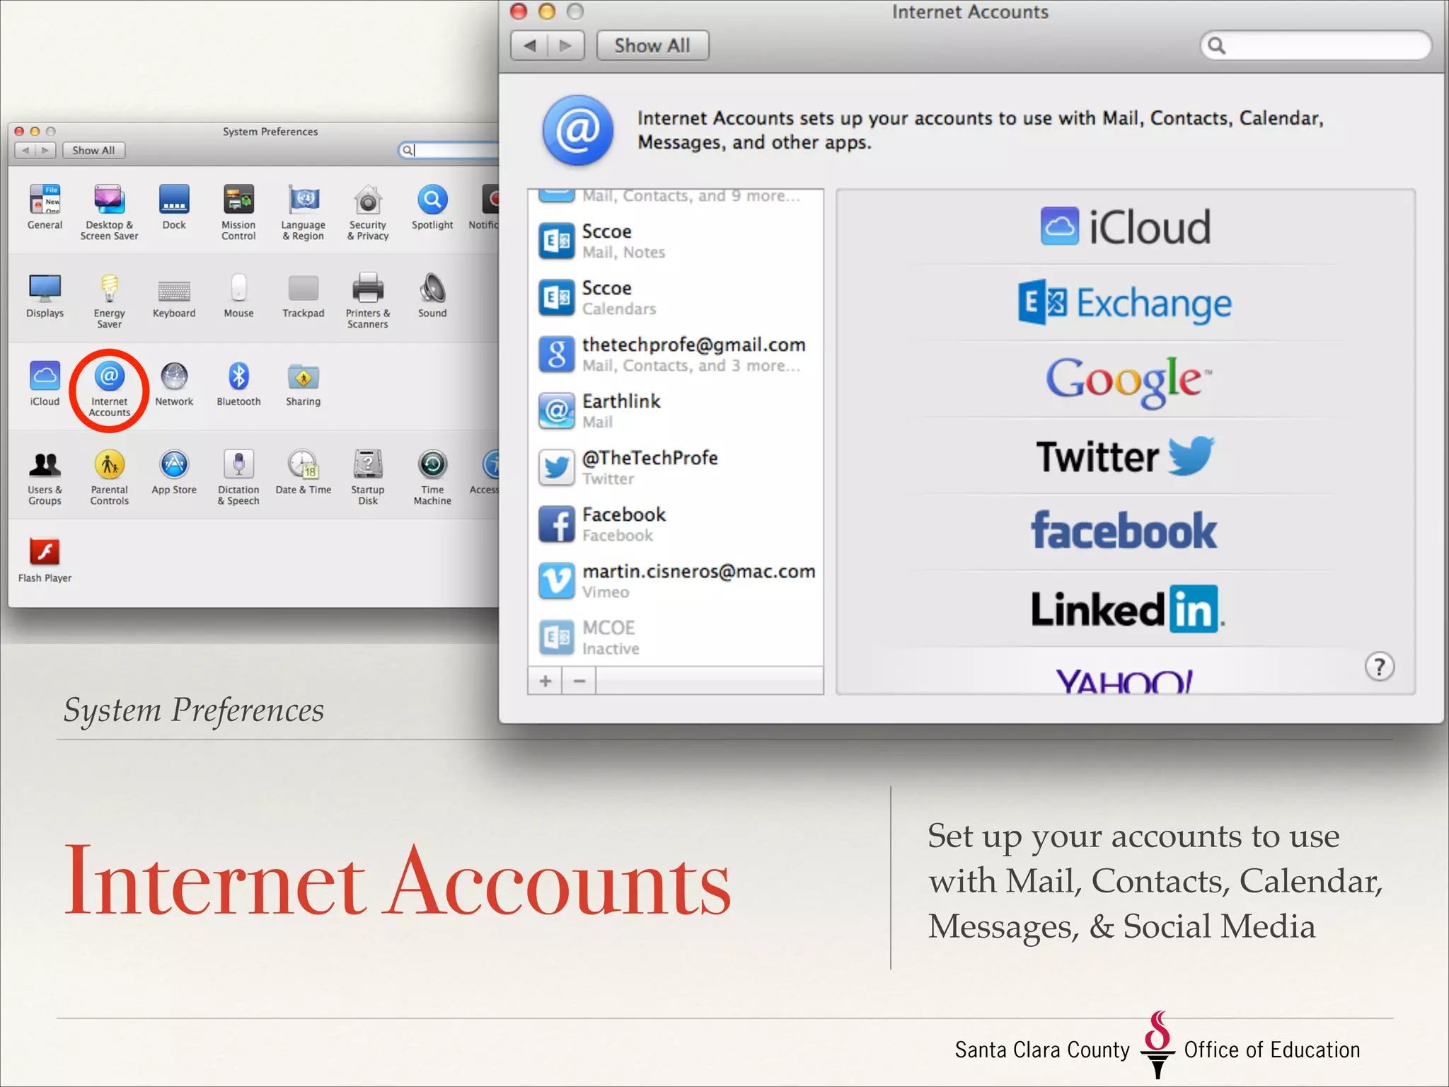Select thetechprofe@gmail.com account
The height and width of the screenshot is (1087, 1449).
pyautogui.click(x=676, y=355)
